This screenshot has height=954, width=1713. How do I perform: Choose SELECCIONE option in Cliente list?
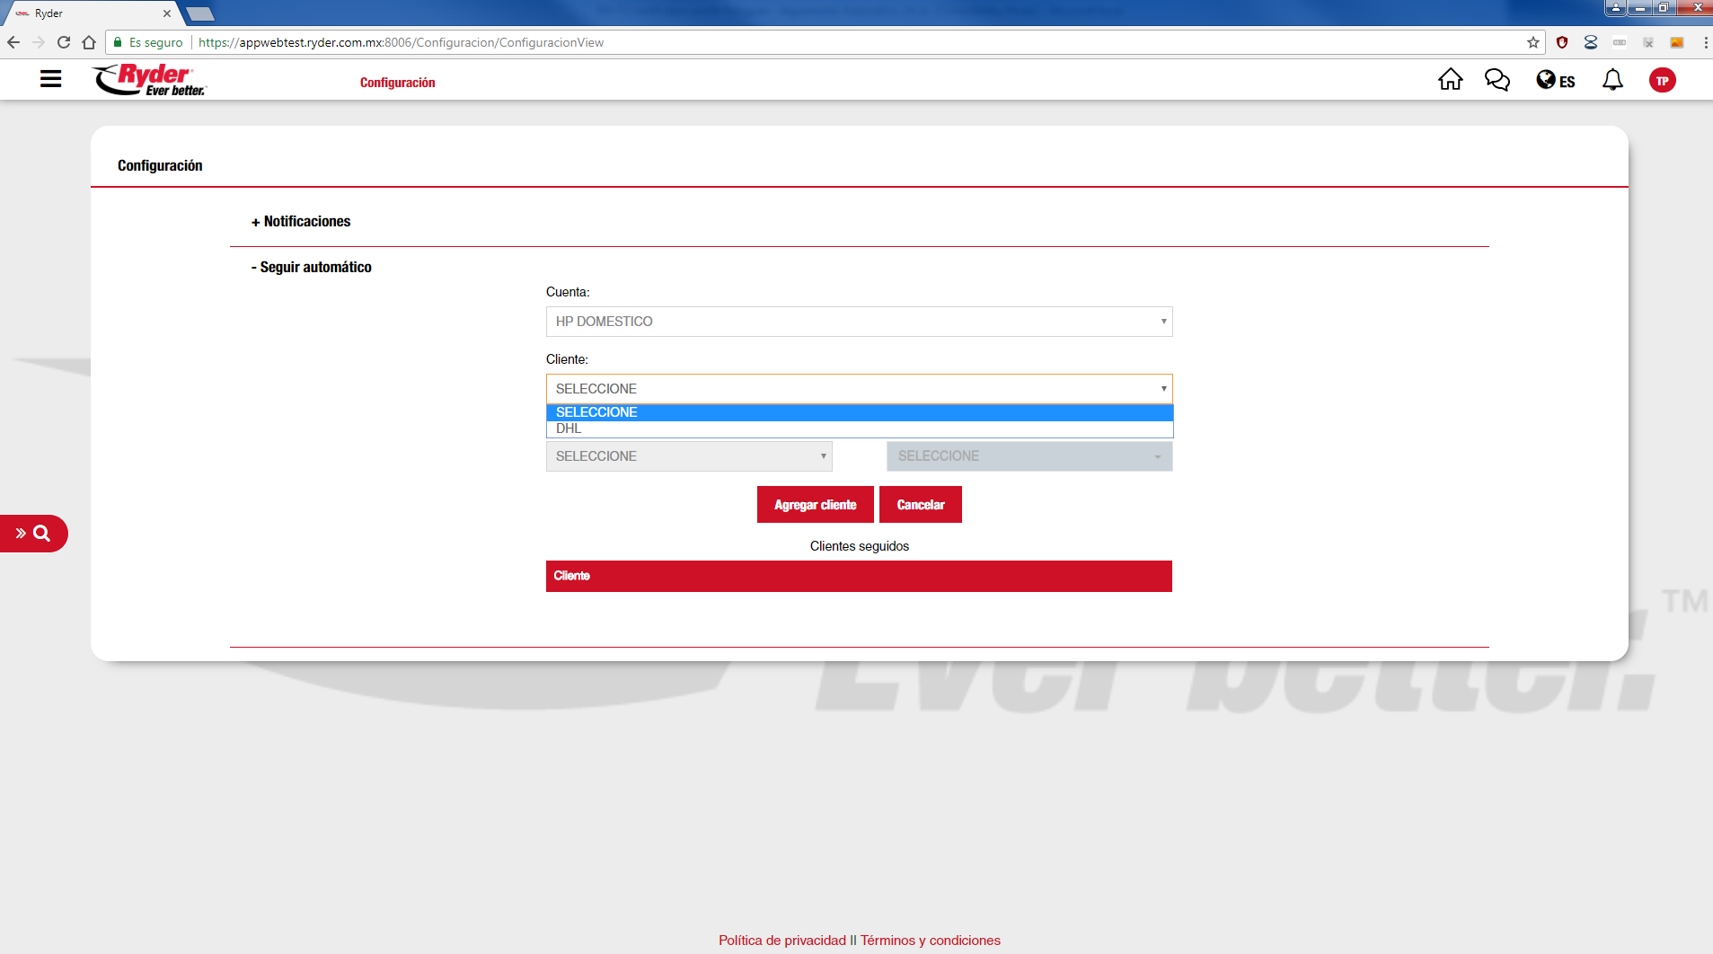point(596,412)
